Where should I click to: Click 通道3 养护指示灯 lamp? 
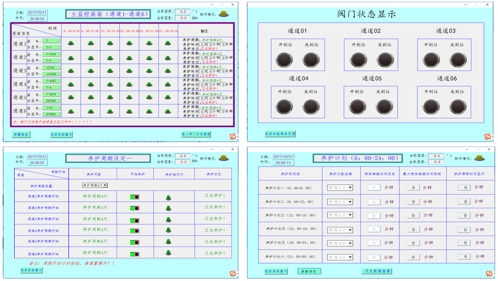pyautogui.click(x=169, y=219)
